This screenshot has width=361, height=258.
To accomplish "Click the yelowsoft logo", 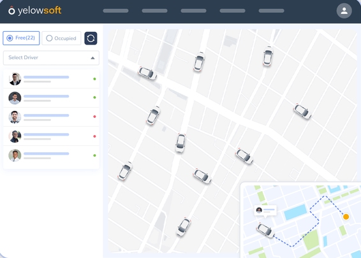I will coord(35,11).
